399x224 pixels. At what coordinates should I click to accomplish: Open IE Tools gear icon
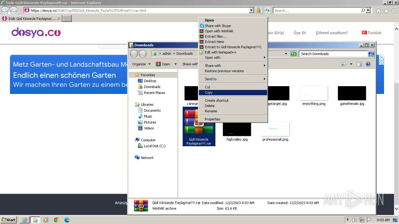pos(394,11)
